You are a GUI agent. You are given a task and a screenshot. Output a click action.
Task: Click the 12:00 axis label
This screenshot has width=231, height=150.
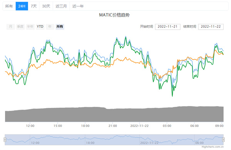30,126
